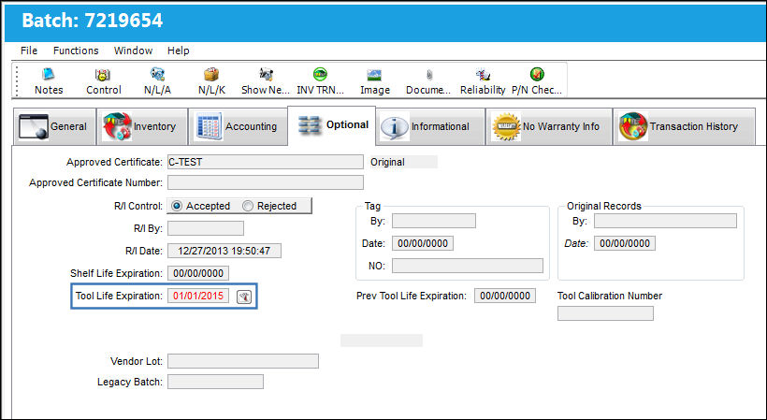Switch to the Inventory tab
Viewport: 767px width, 420px height.
click(x=142, y=126)
